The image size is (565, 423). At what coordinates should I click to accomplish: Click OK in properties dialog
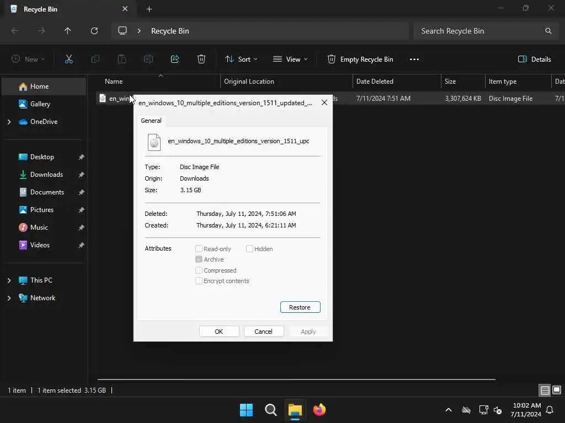(218, 331)
